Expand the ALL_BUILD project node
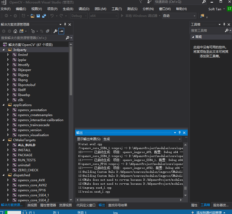This screenshot has width=232, height=214. pyautogui.click(x=8, y=145)
